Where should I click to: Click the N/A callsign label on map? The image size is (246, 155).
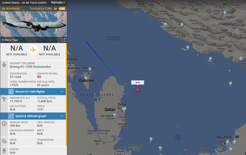(x=137, y=83)
